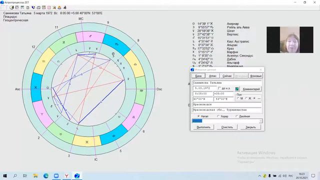Screen dimensions: 320x180
Task: Click the moon-globe toolbar icon
Action: tap(11, 7)
